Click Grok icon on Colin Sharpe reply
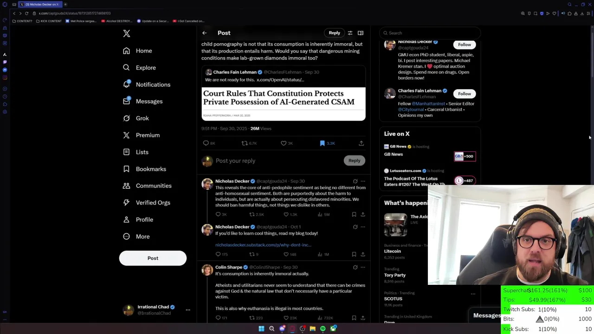This screenshot has width=594, height=334. coord(355,267)
